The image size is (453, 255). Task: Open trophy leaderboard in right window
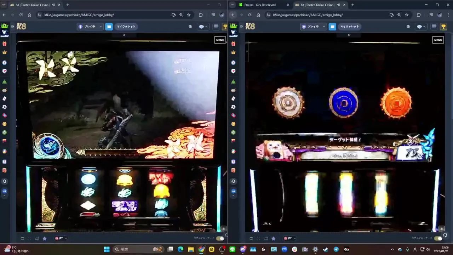point(443,27)
